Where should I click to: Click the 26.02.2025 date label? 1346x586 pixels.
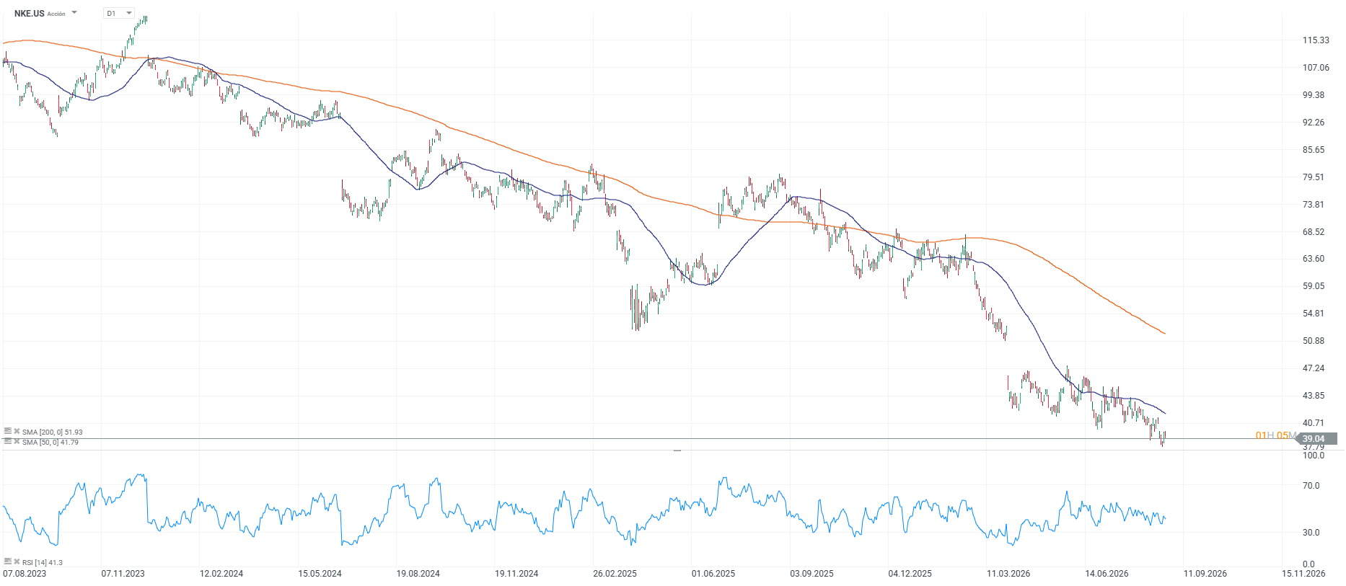click(615, 574)
